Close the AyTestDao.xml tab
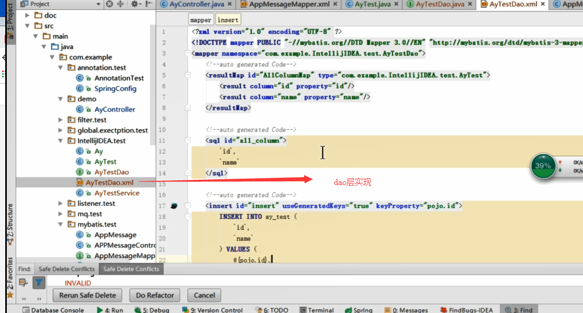The image size is (583, 313). 543,4
